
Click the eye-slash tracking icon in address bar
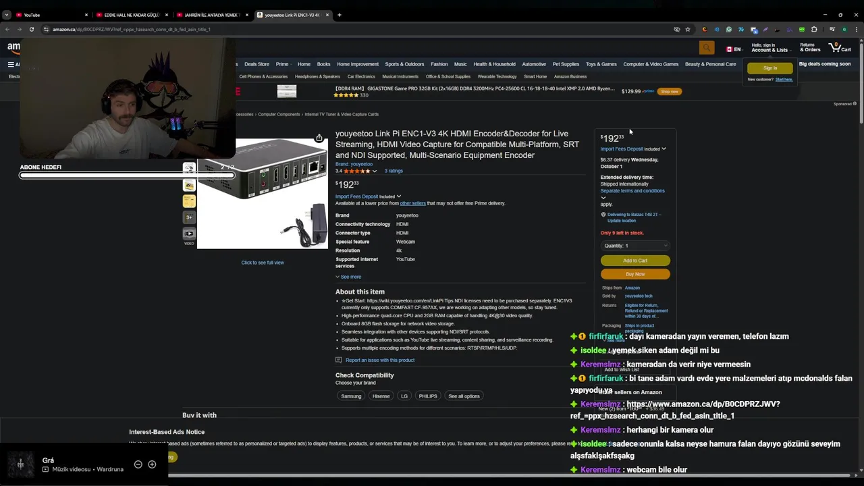[x=676, y=29]
